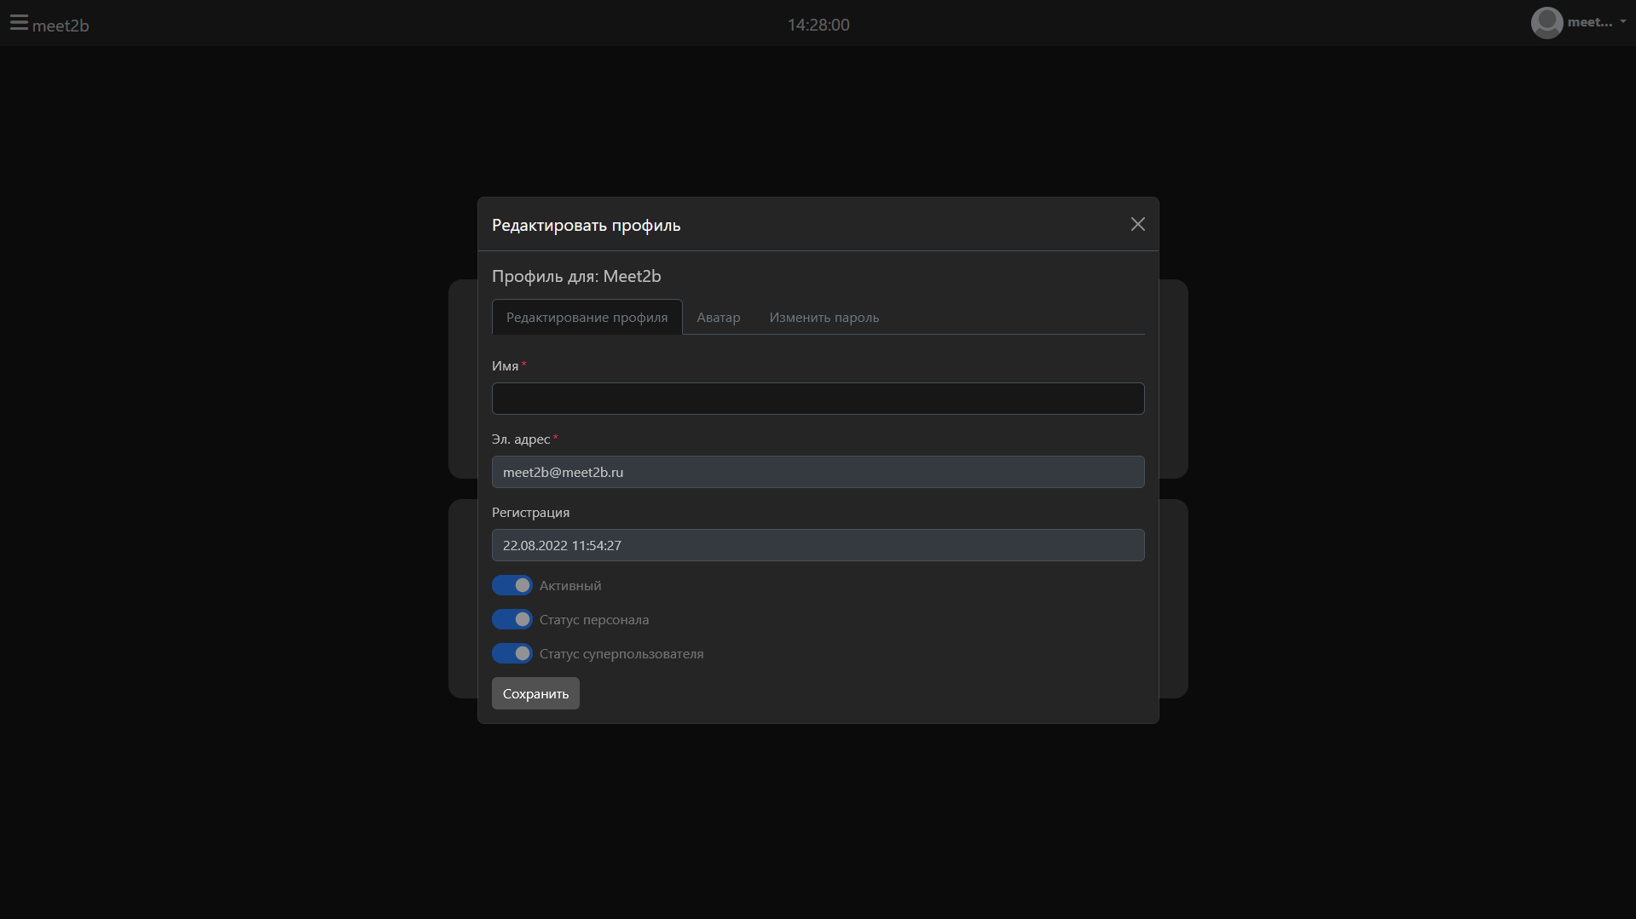Click the Эл. адрес email field
Viewport: 1636px width, 919px height.
[x=818, y=472]
